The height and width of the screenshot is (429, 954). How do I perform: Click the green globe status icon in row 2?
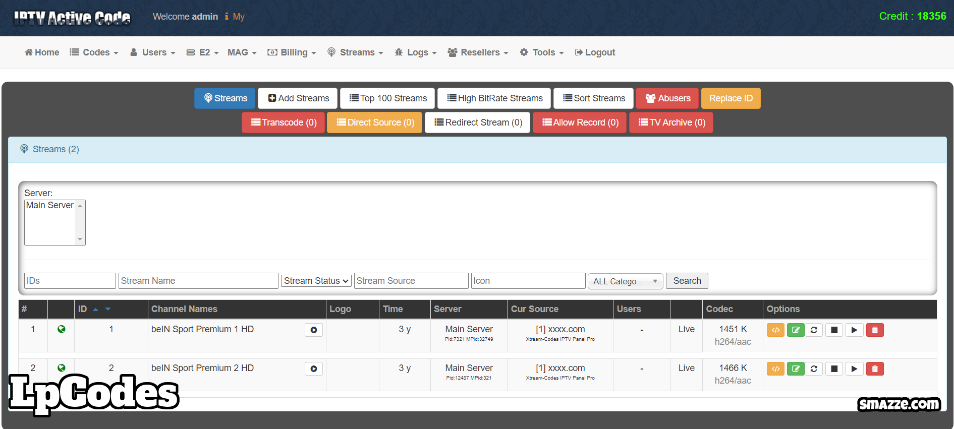click(x=61, y=368)
